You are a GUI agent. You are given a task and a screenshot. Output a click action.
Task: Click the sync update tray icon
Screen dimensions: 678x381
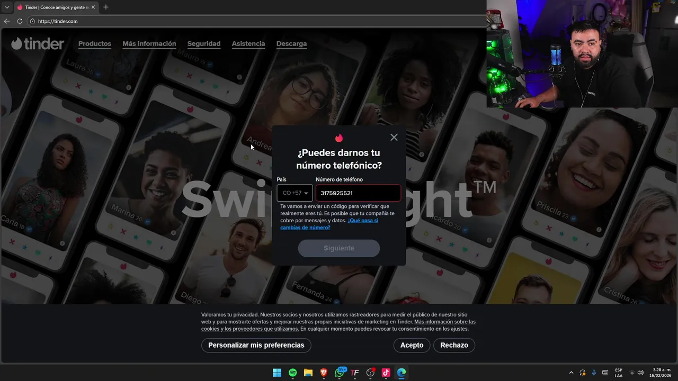583,373
